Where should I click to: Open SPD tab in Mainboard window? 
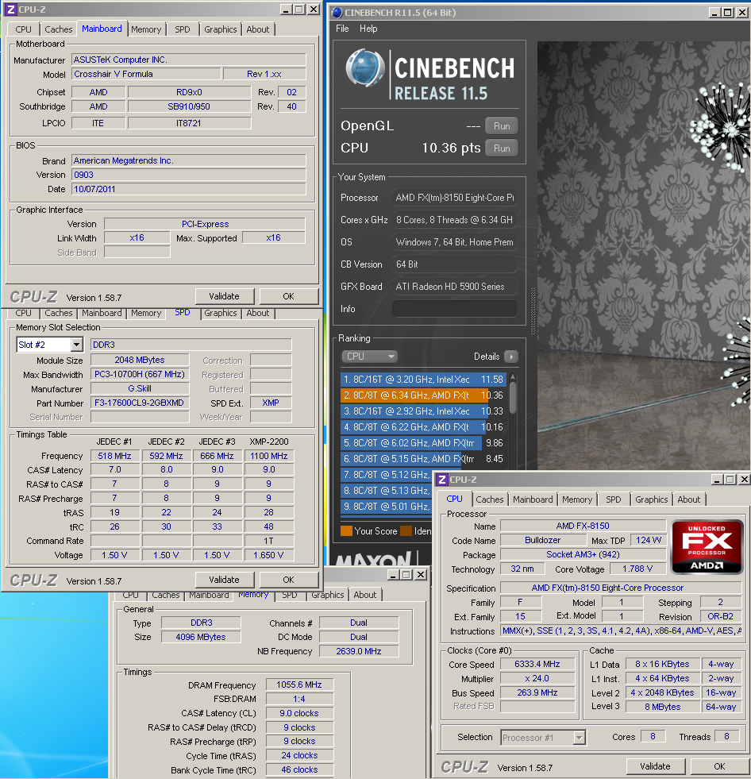point(183,29)
